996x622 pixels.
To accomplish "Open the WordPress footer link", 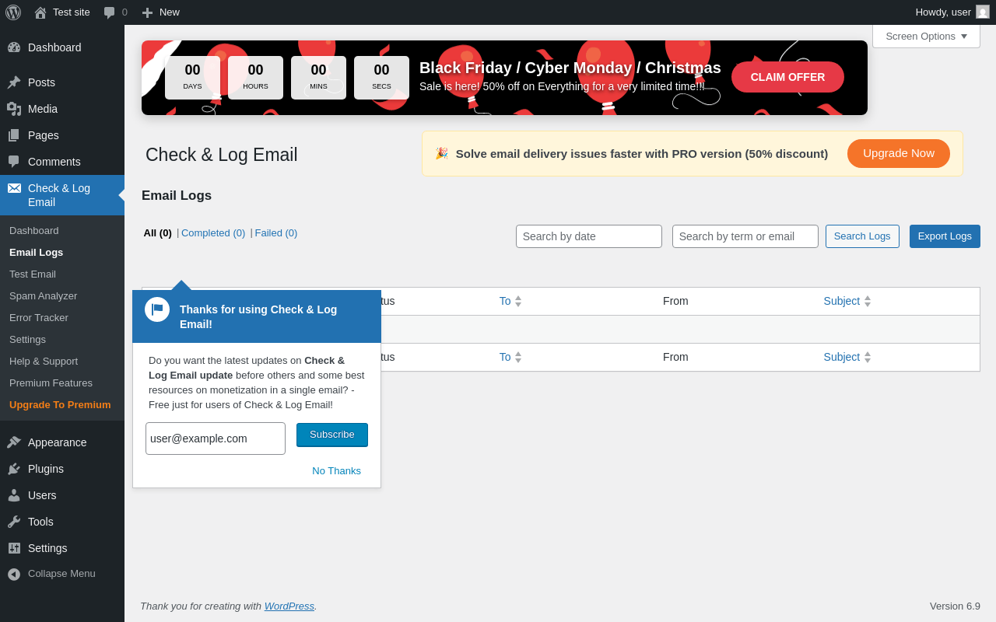I will point(289,606).
